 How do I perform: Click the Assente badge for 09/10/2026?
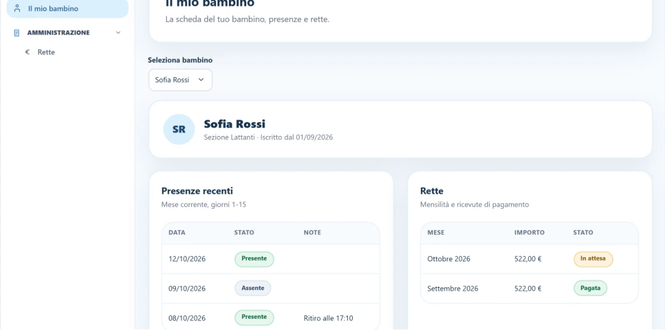[x=253, y=289]
